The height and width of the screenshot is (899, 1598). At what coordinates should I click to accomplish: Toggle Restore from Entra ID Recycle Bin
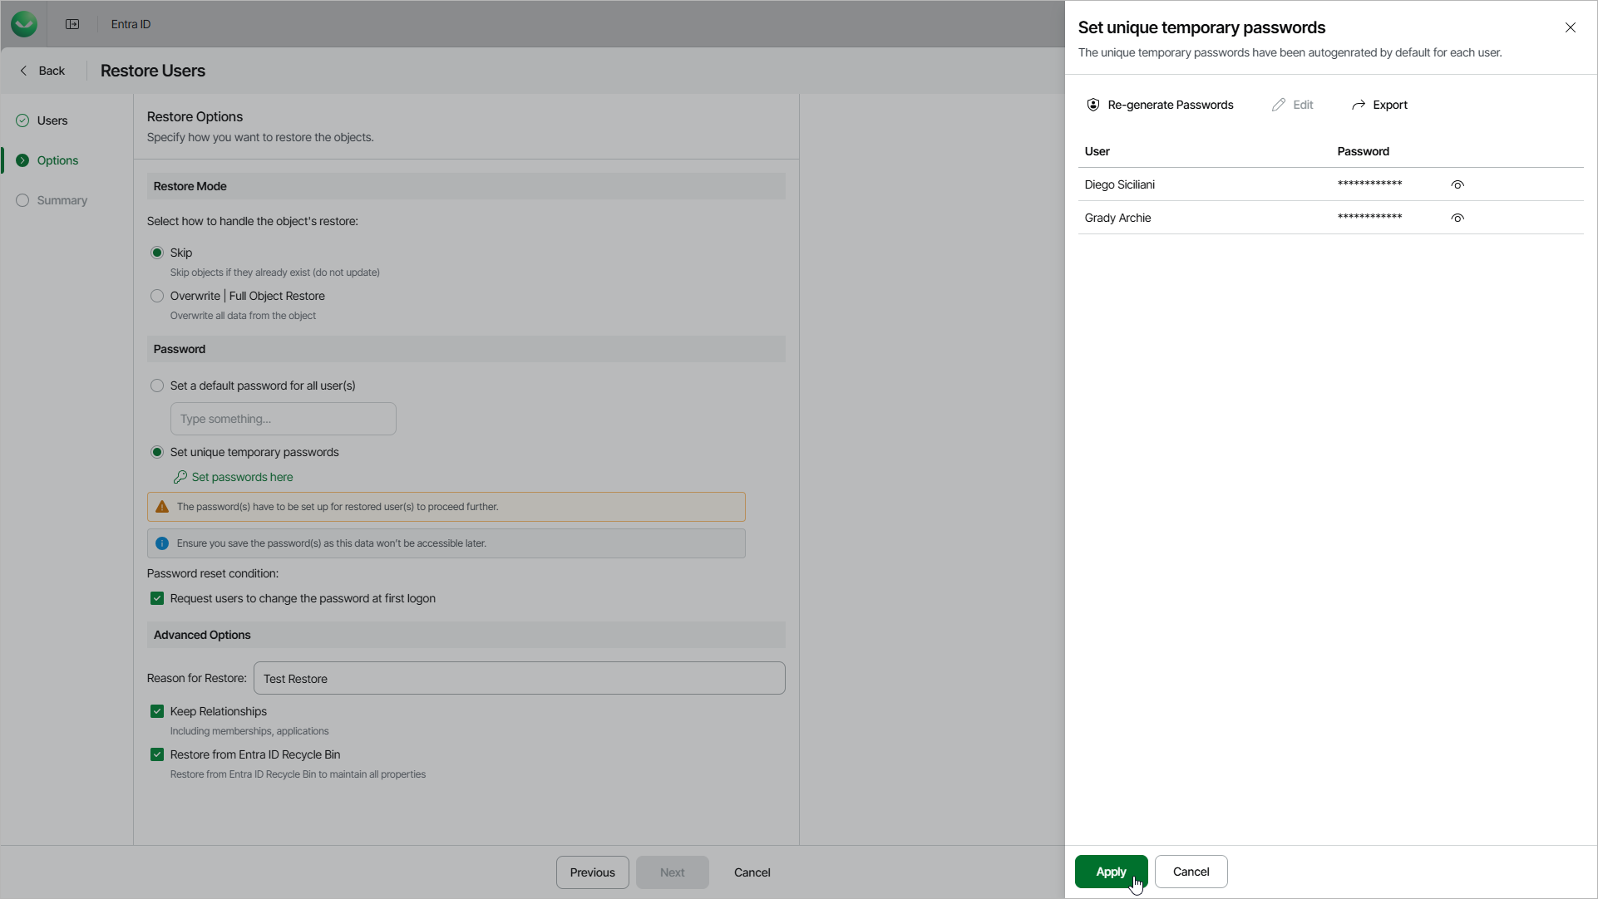[157, 754]
